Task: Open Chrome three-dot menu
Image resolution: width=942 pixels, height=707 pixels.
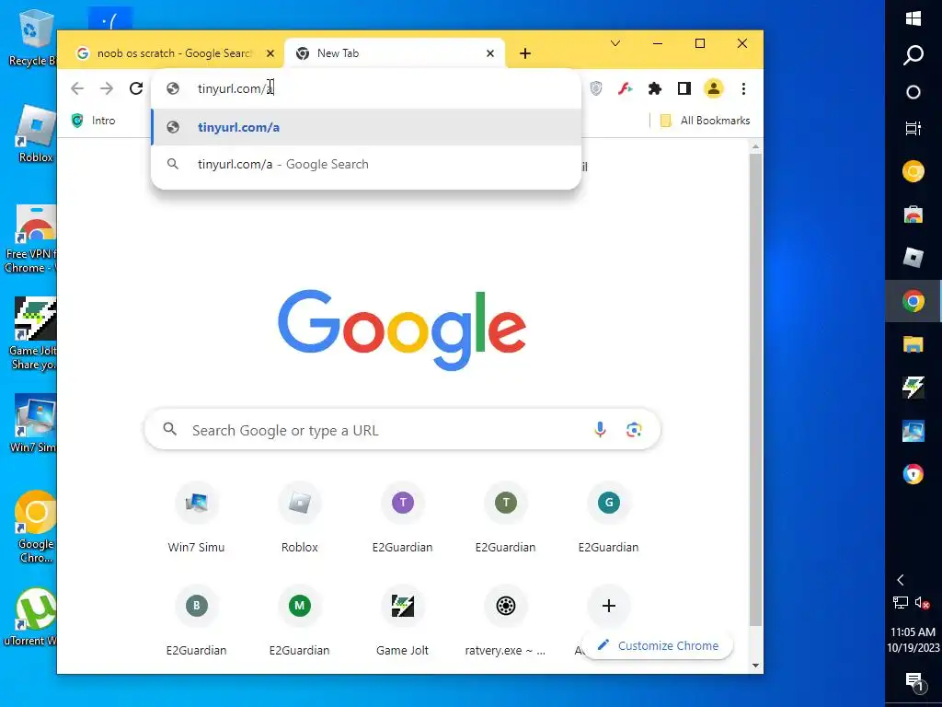Action: point(743,88)
